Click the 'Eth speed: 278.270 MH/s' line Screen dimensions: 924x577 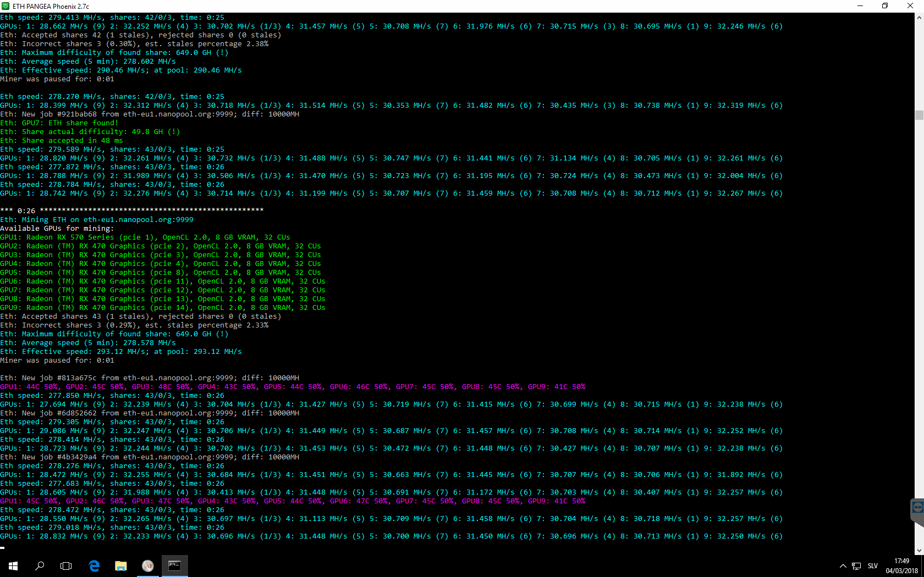112,97
